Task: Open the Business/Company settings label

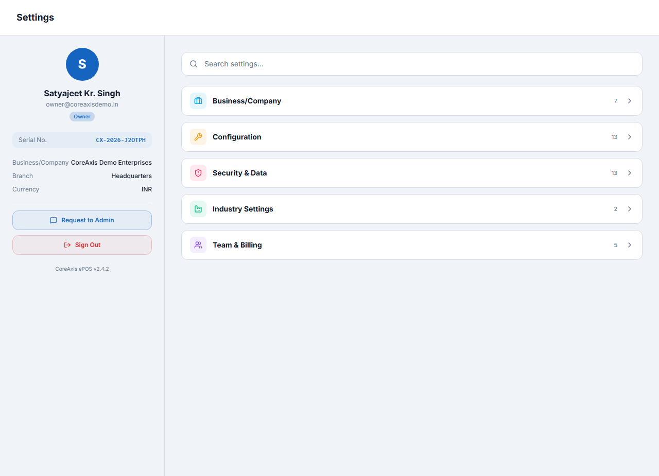Action: click(247, 101)
